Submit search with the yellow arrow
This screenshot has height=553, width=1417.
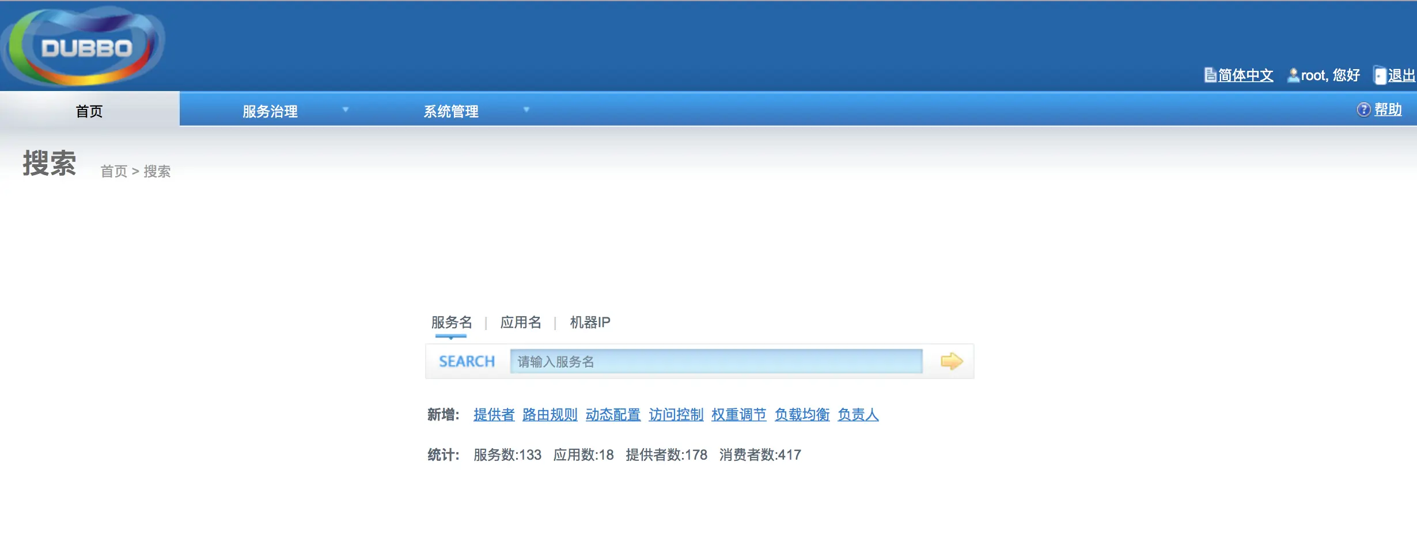[952, 361]
